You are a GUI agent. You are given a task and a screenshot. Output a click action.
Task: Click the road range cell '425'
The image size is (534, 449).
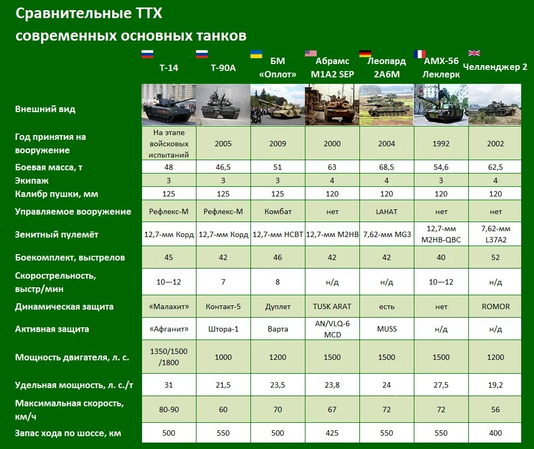tap(332, 433)
